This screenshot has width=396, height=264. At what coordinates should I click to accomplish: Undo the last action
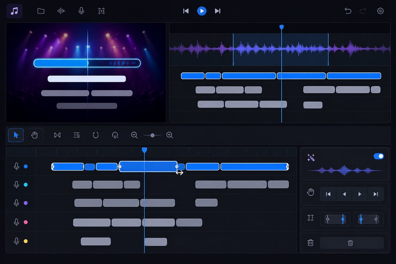(348, 11)
